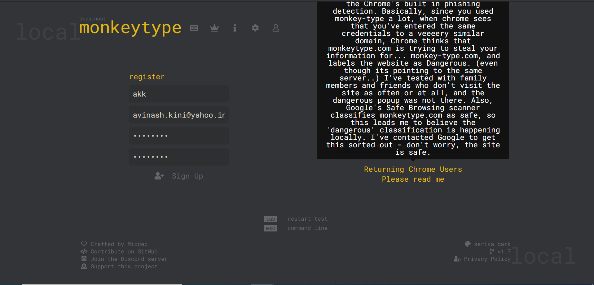
Task: Click the code icon beside Contribute on GitHub
Action: coord(84,251)
